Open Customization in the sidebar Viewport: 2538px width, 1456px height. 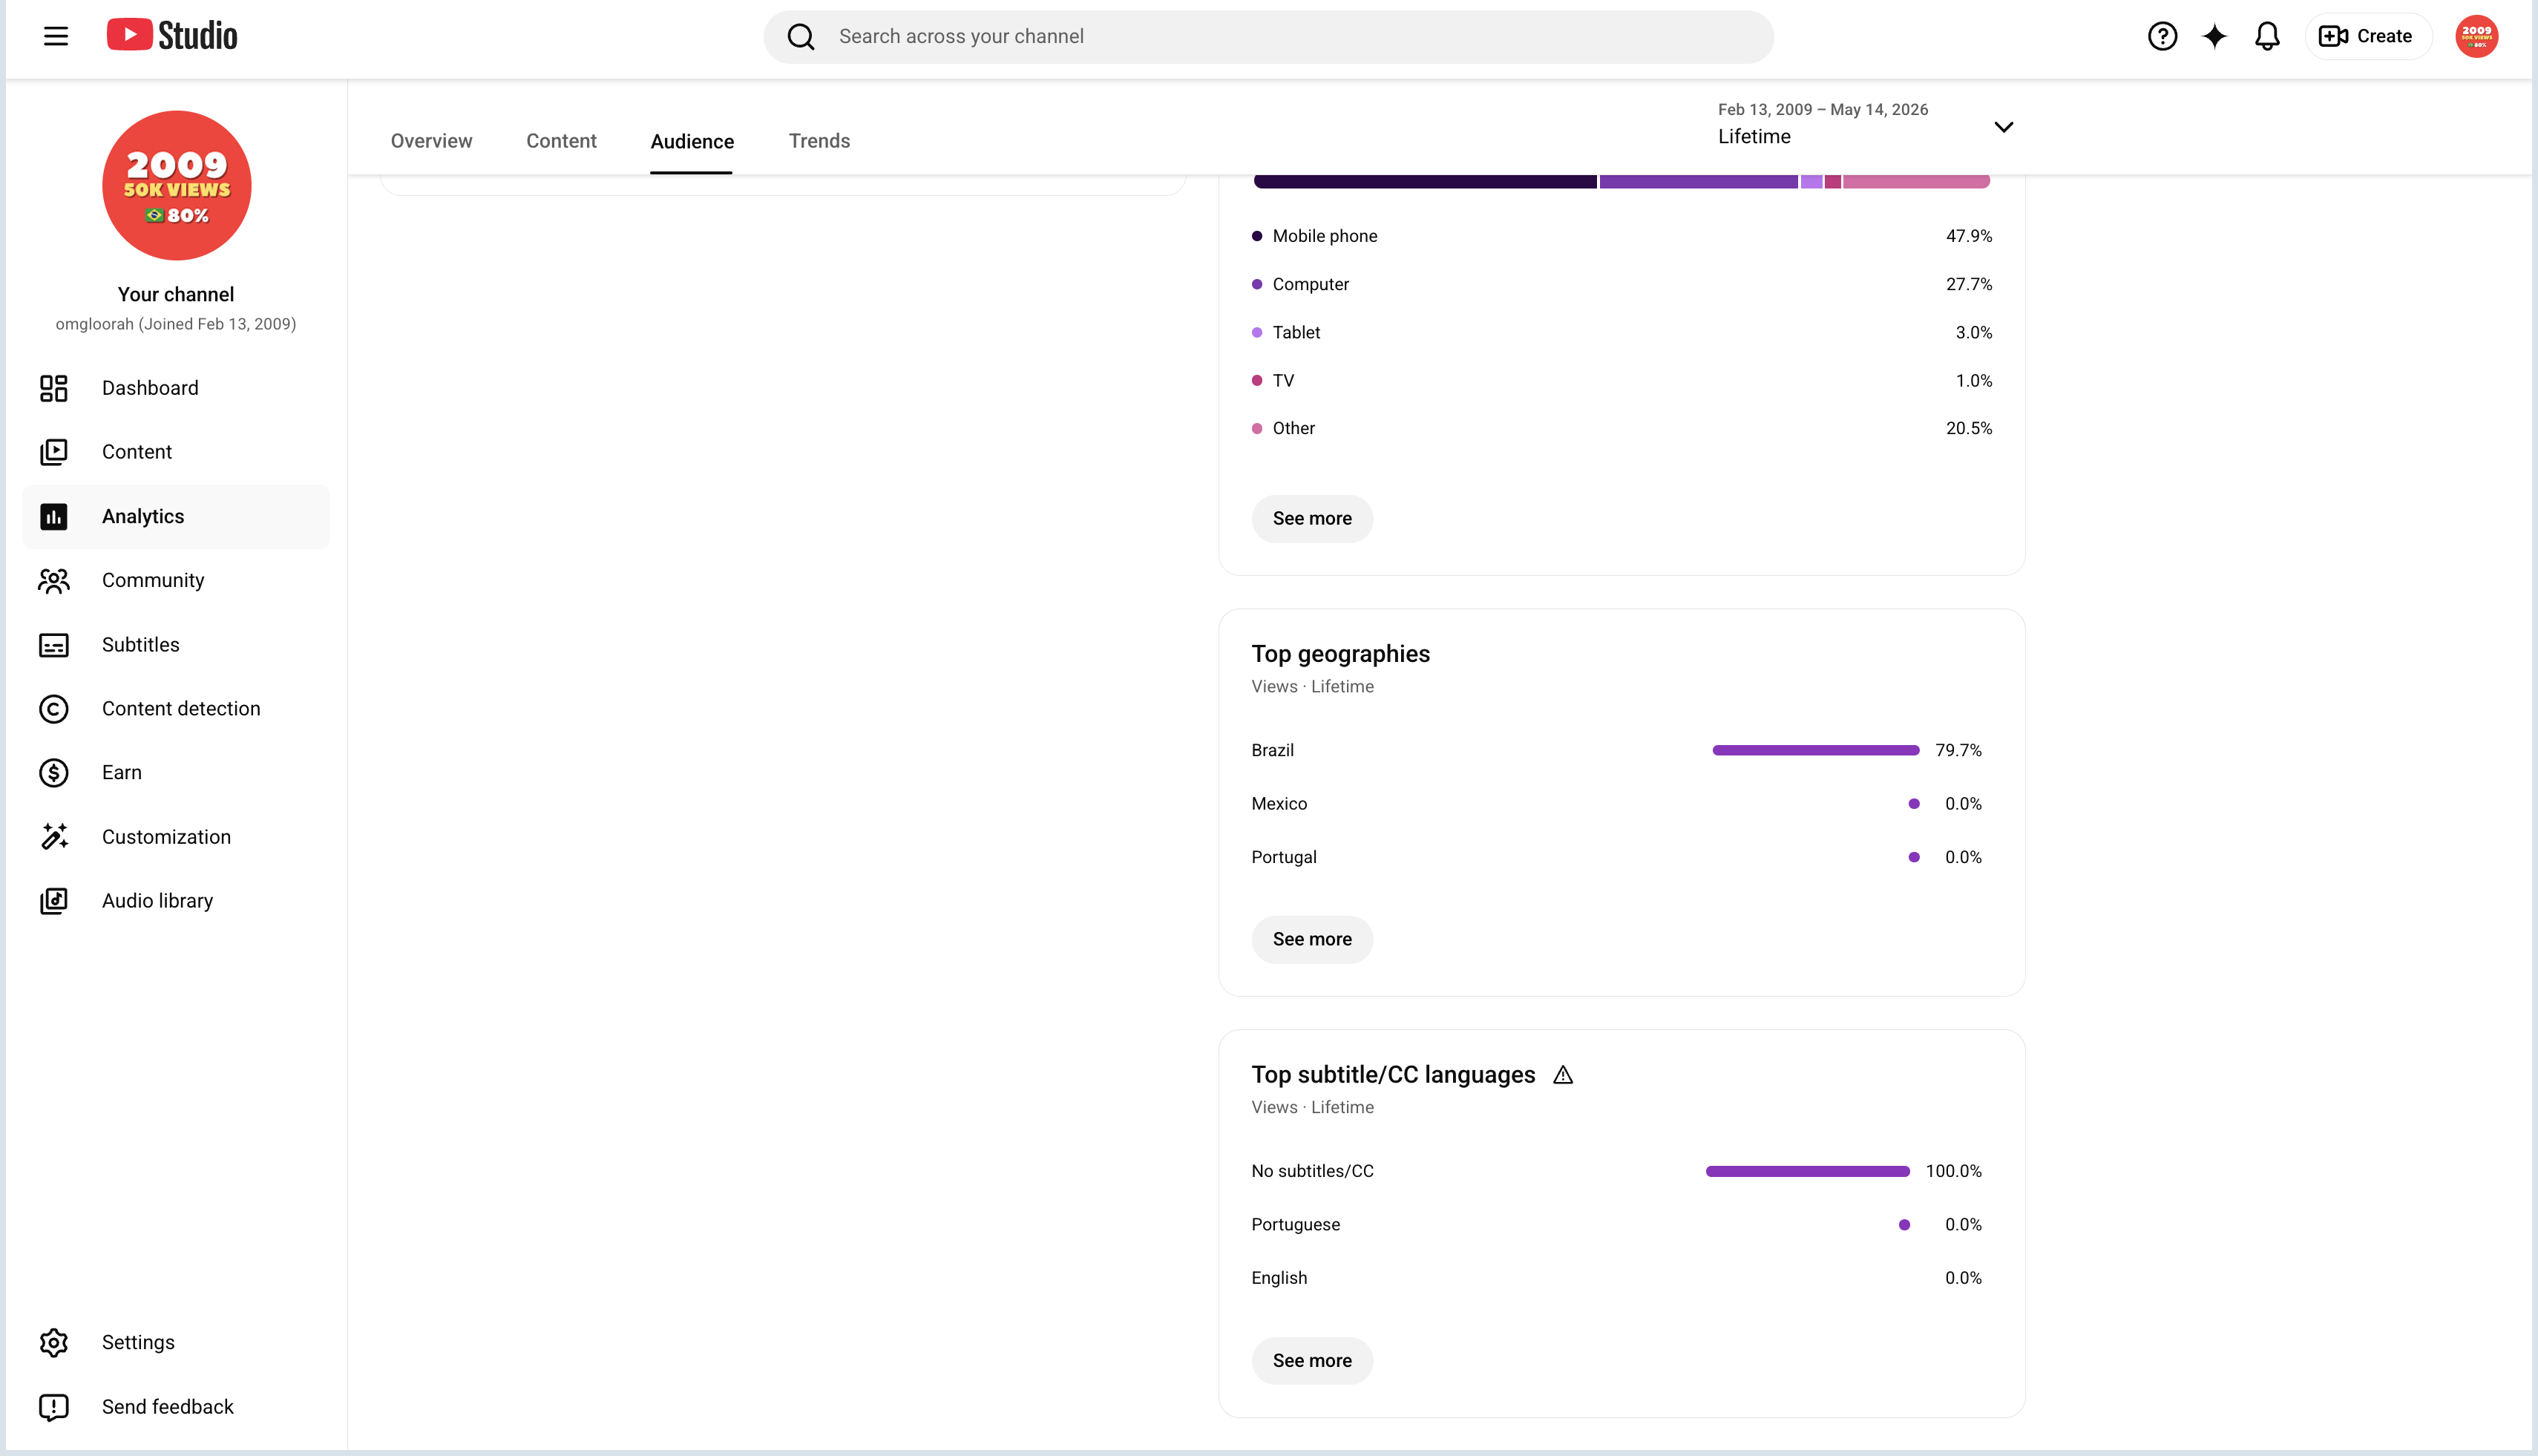(x=176, y=837)
